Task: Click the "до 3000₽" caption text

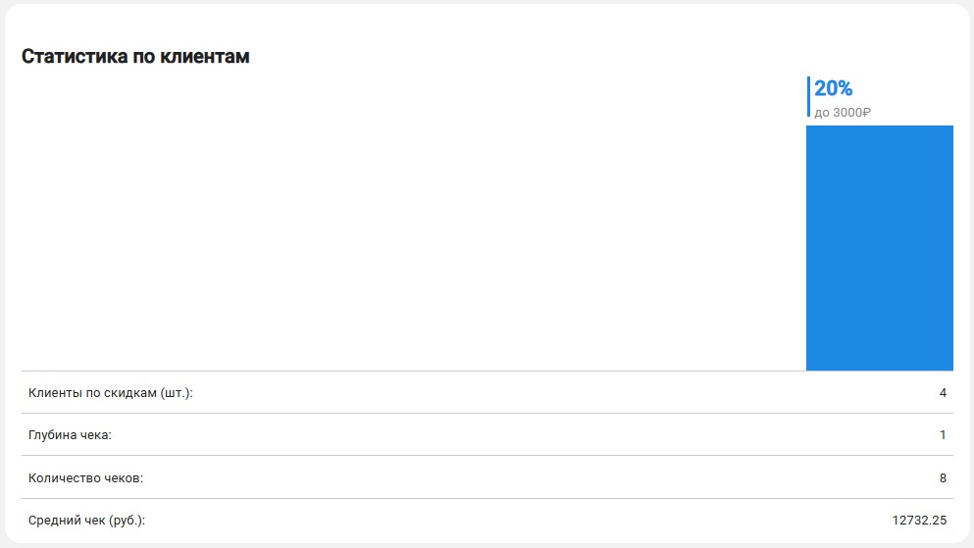Action: (x=842, y=113)
